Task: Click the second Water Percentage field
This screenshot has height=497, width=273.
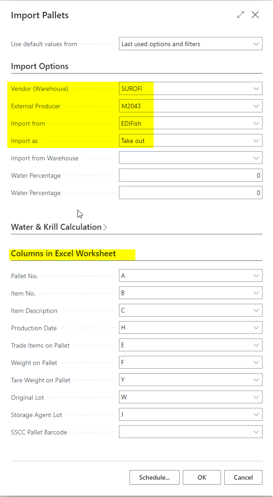Action: click(191, 192)
